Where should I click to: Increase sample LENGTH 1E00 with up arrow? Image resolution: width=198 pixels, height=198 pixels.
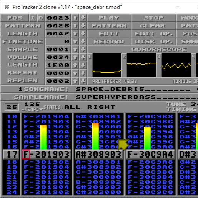click(x=75, y=65)
